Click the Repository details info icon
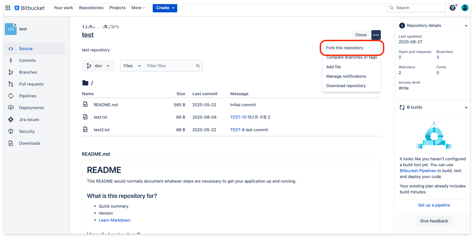474x238 pixels. 402,26
